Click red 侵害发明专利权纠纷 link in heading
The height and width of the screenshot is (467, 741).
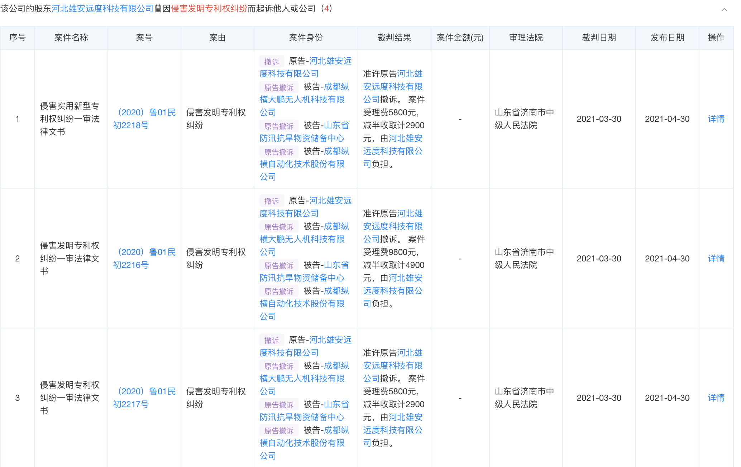coord(209,9)
